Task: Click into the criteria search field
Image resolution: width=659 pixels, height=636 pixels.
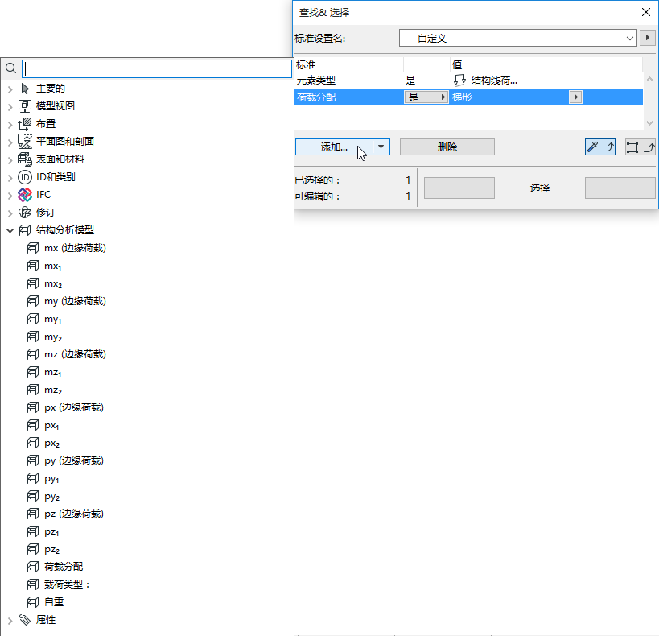Action: point(157,68)
